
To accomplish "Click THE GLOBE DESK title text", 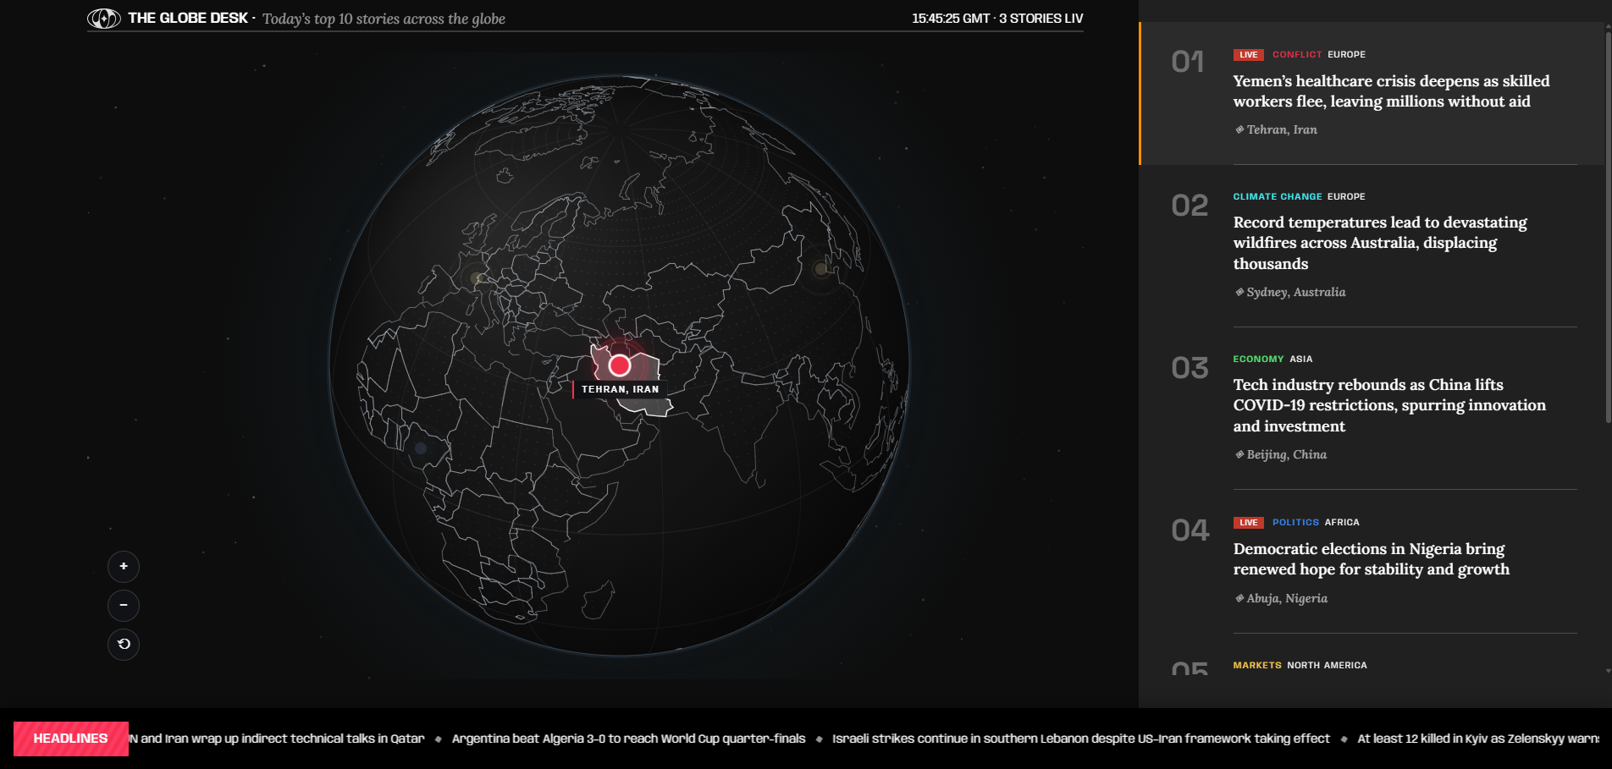I will [188, 18].
